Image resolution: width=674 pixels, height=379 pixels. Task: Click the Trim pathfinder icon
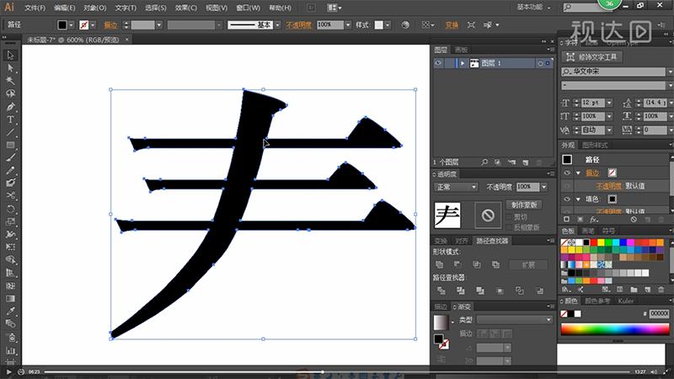point(460,291)
